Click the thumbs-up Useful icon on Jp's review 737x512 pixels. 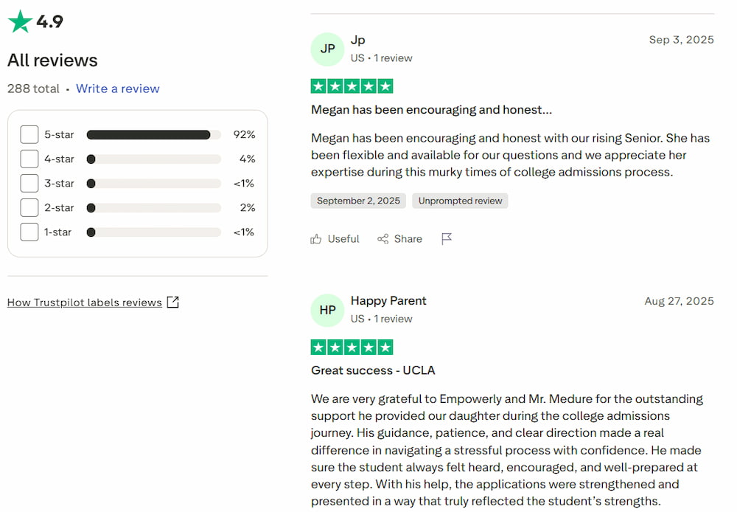316,239
